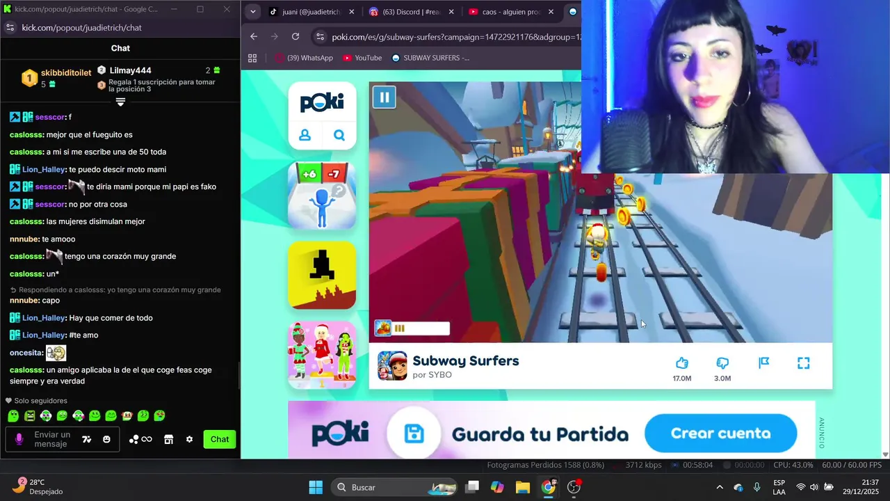The image size is (890, 501).
Task: Open chat settings gear icon
Action: click(x=189, y=439)
